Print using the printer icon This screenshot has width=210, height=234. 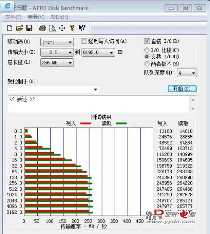(x=42, y=28)
